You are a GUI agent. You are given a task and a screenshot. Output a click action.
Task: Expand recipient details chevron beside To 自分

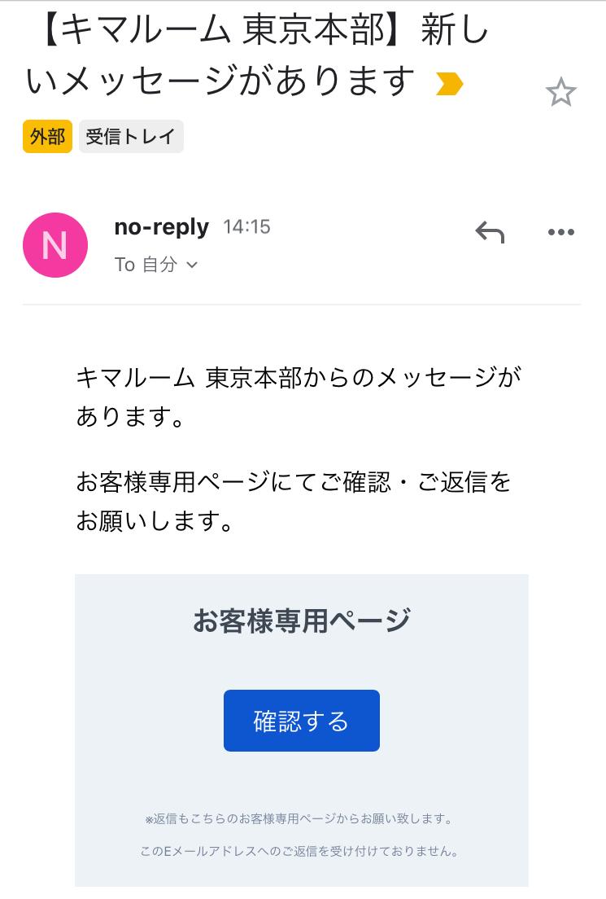click(192, 265)
